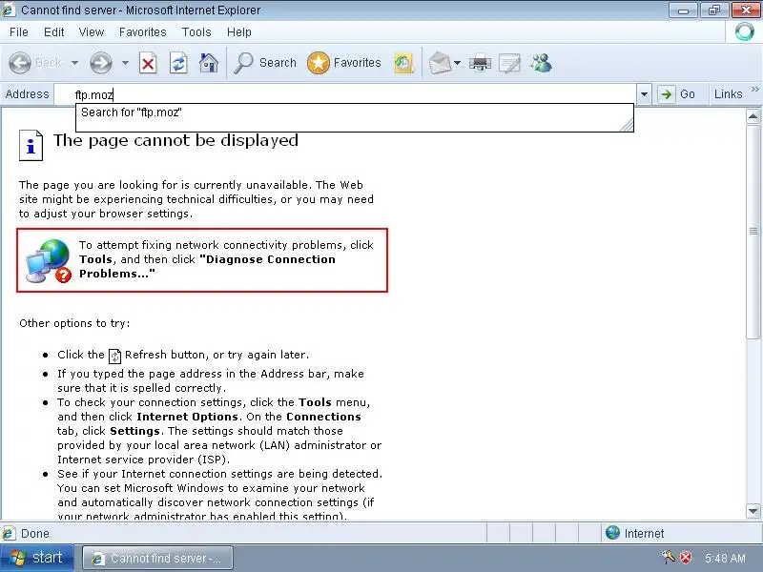Screen dimensions: 763x572
Task: Click the Internet Explorer logo in the title bar
Action: coord(9,10)
